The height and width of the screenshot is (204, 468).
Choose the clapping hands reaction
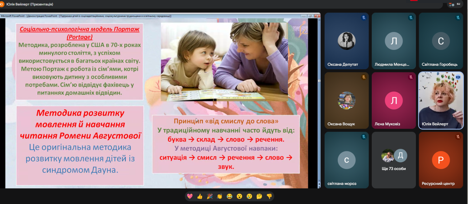[220, 196]
